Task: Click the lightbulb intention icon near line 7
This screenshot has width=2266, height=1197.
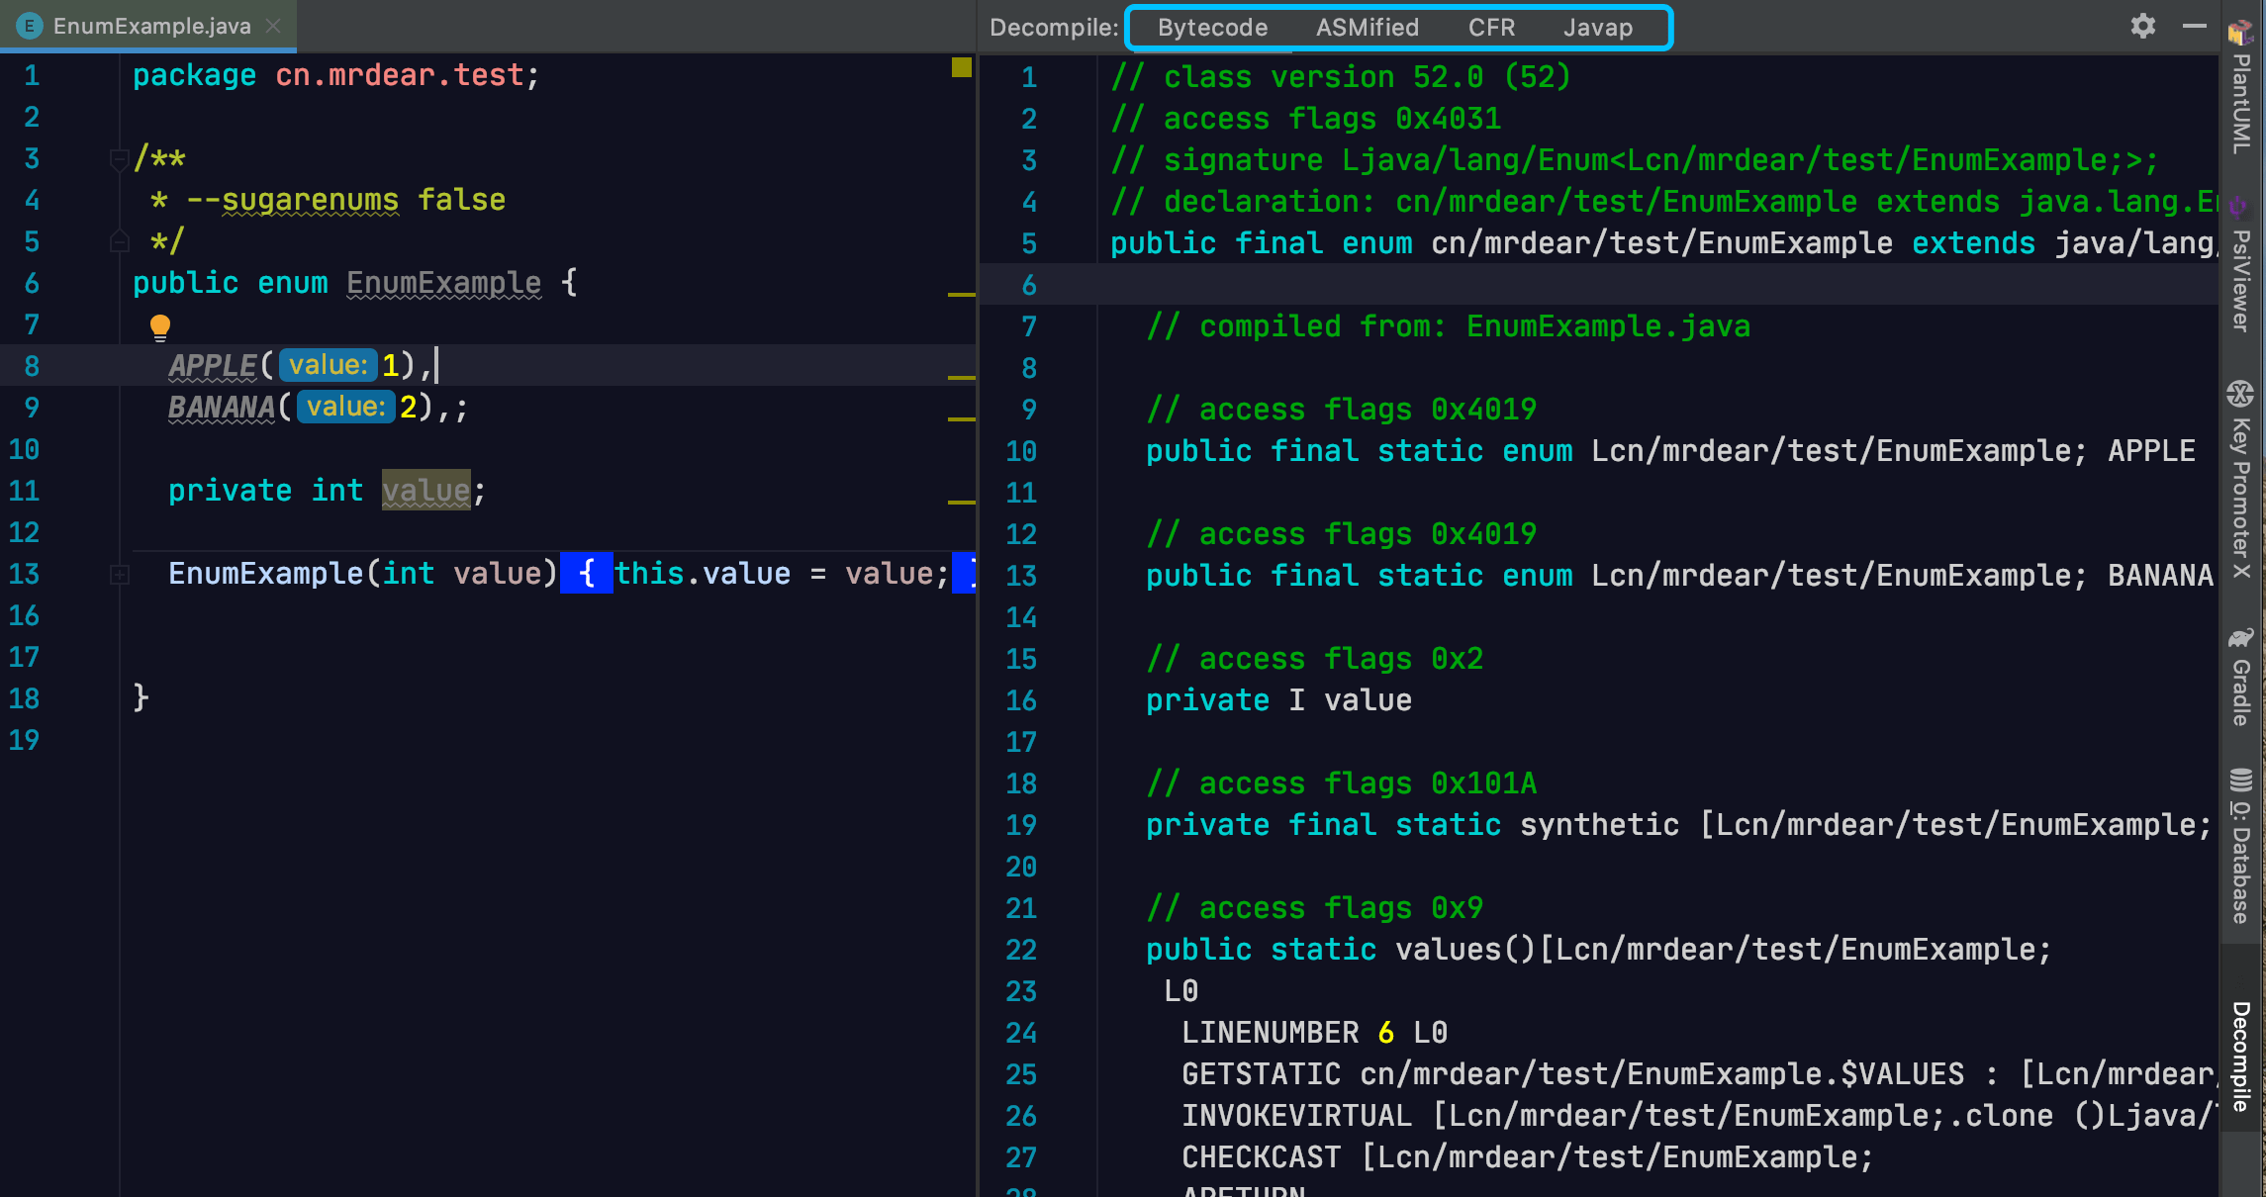Action: click(158, 326)
